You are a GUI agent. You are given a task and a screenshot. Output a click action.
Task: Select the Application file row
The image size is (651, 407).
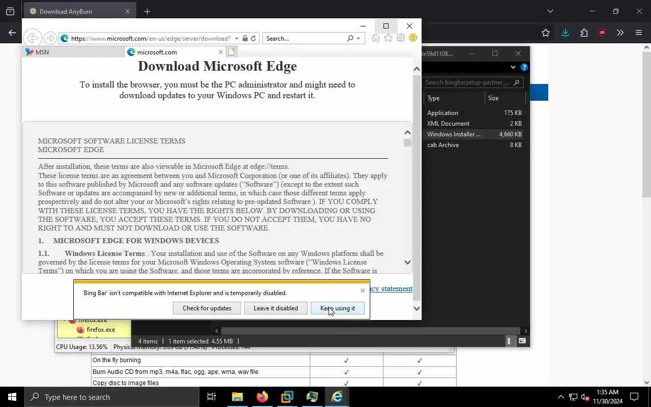(474, 113)
